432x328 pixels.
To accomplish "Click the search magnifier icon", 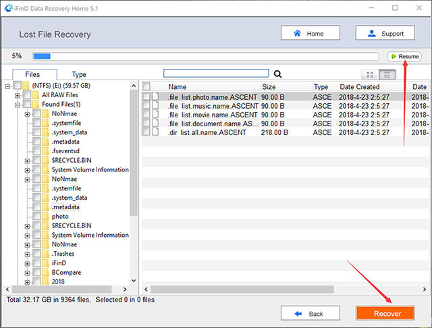I will click(x=277, y=74).
